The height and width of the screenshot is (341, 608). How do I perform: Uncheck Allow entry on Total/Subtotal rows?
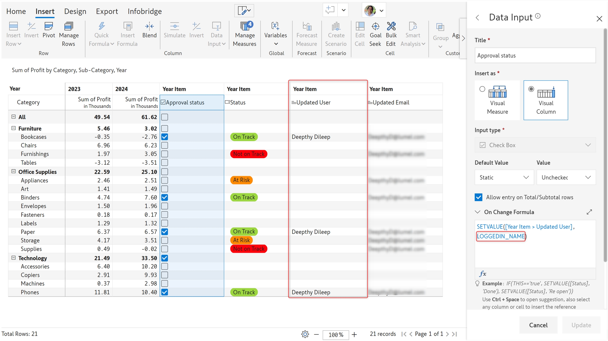point(478,197)
